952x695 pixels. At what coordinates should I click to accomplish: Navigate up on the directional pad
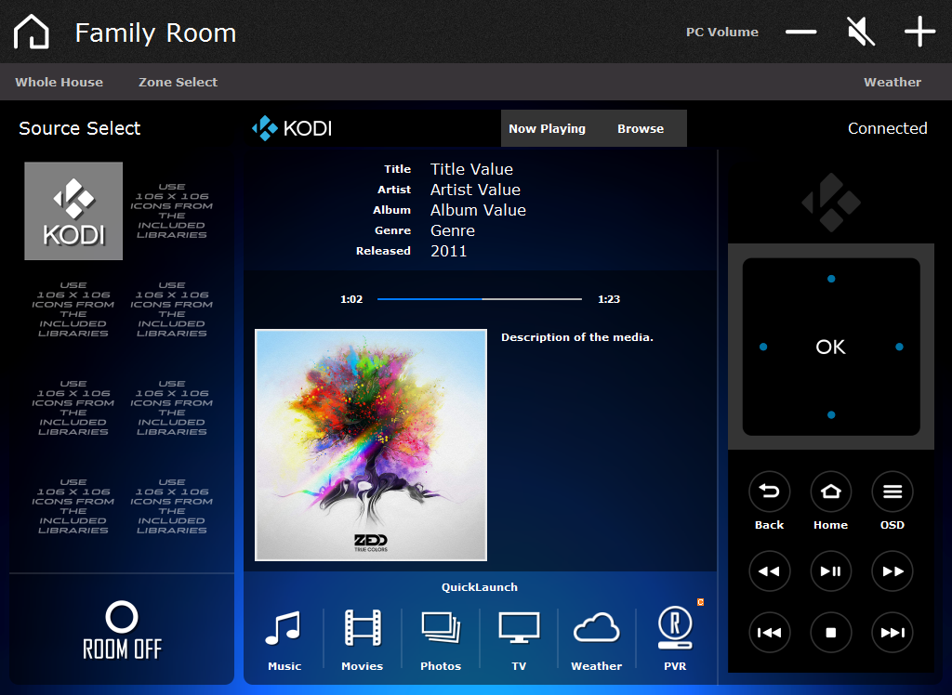831,279
